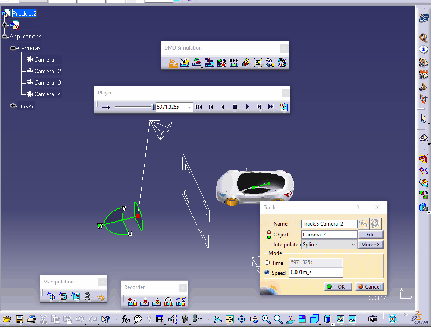431x327 pixels.
Task: Stop playback in the Player toolbar
Action: click(235, 107)
